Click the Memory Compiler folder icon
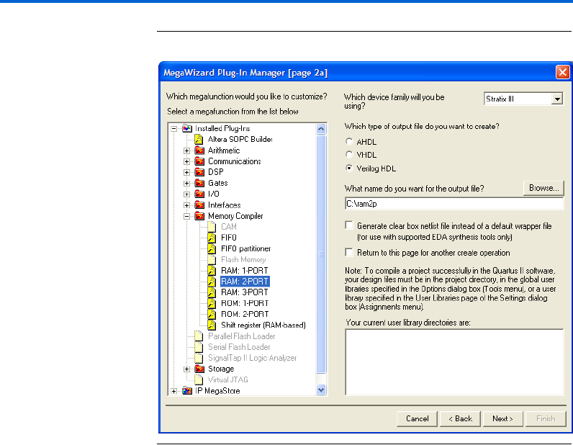573x445 pixels. click(199, 216)
